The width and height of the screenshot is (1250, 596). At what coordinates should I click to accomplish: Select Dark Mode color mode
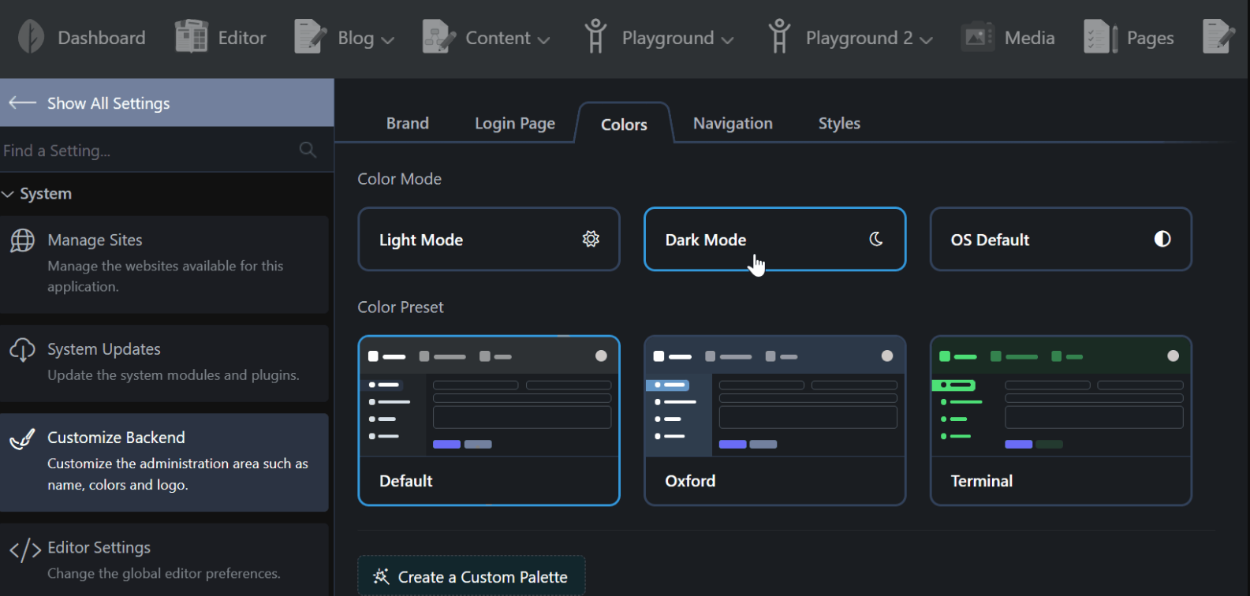(774, 239)
